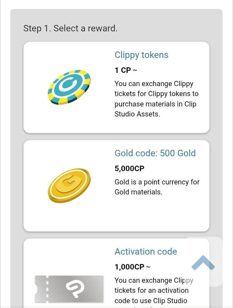Click the gold coin icon
The height and width of the screenshot is (308, 233).
pyautogui.click(x=69, y=185)
